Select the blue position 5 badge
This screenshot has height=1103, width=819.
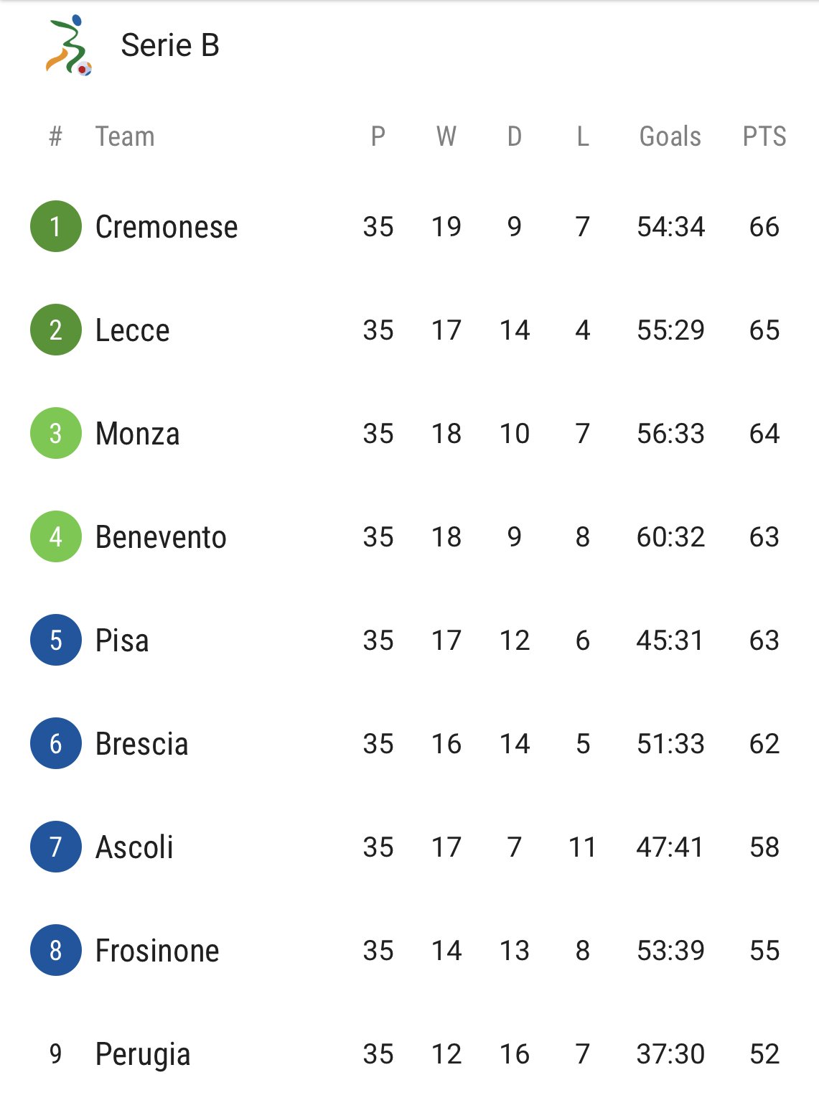click(x=56, y=640)
